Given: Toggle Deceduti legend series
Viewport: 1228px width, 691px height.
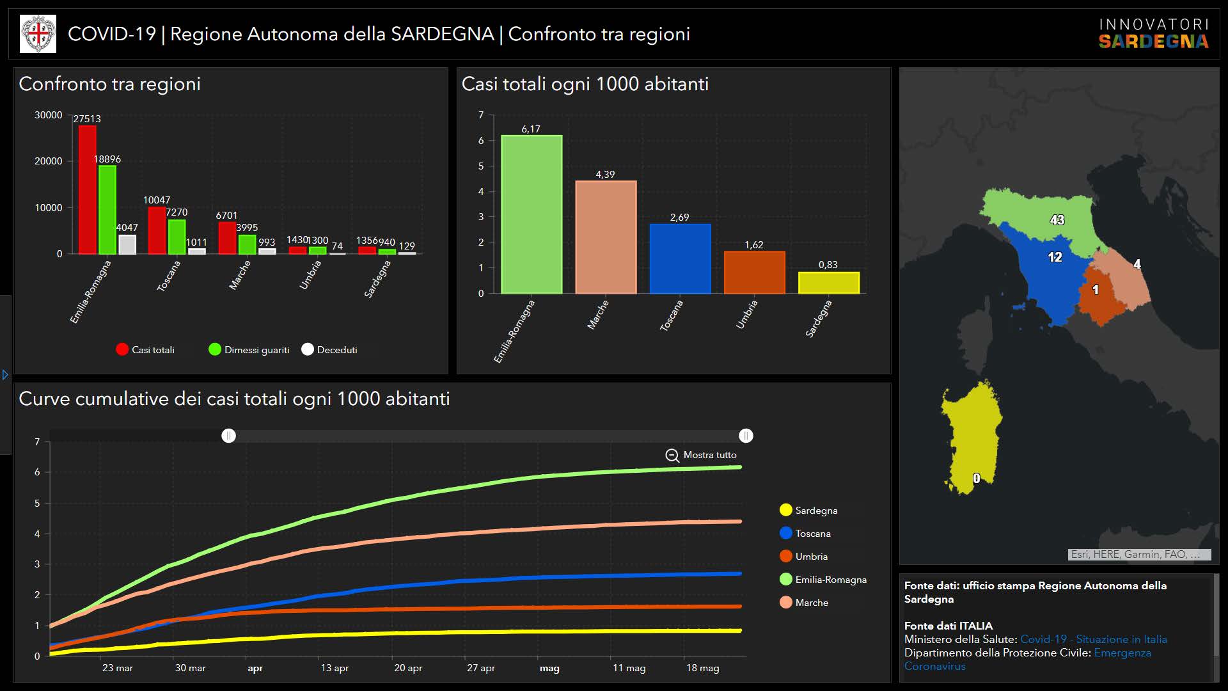Looking at the screenshot, I should coord(308,349).
